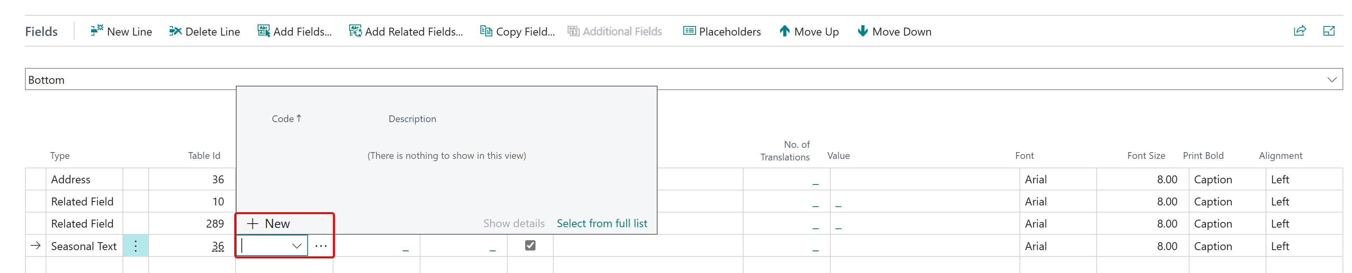Screen dimensions: 1352x273
Task: Open Fields part in new window
Action: 1328,31
